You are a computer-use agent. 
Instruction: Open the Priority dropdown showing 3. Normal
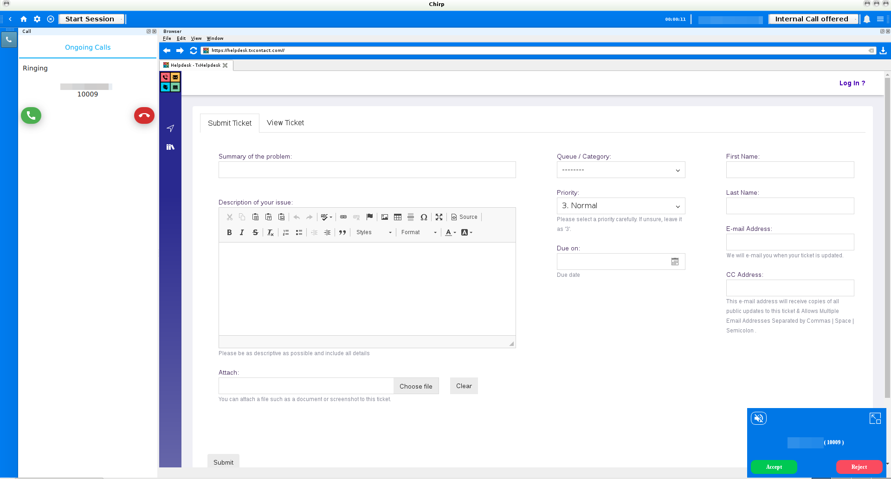621,206
